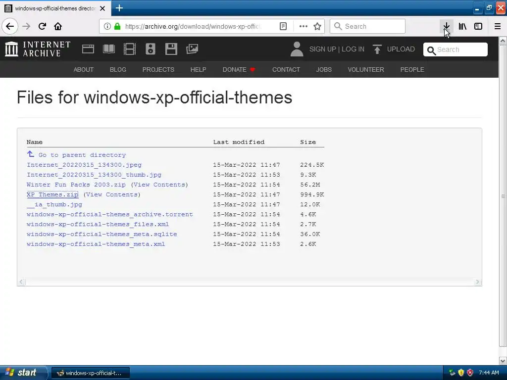Click the user avatar icon
This screenshot has width=507, height=380.
click(x=297, y=49)
